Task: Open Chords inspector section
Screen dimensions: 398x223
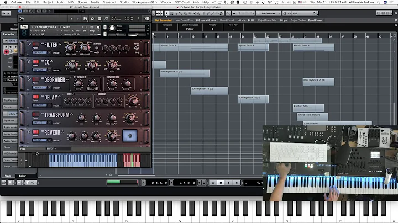Action: tap(10, 107)
